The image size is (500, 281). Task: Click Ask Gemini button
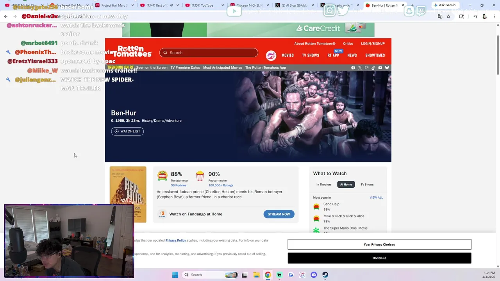pos(445,5)
